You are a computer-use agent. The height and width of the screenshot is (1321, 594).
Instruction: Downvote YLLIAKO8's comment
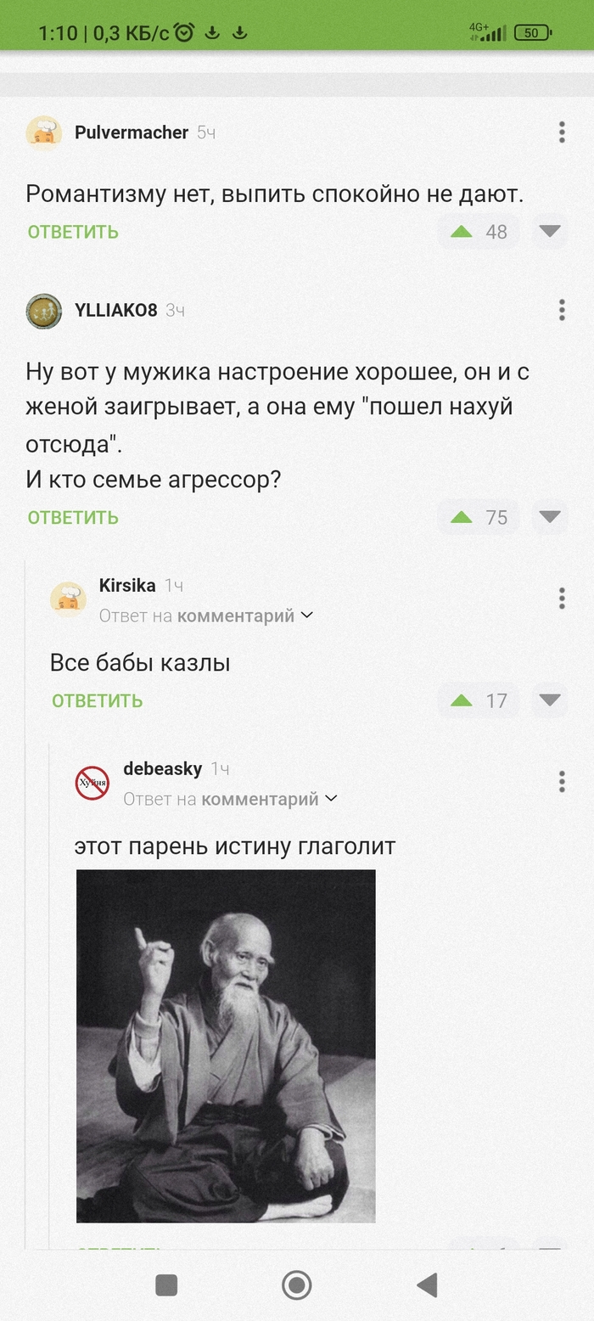pos(550,517)
